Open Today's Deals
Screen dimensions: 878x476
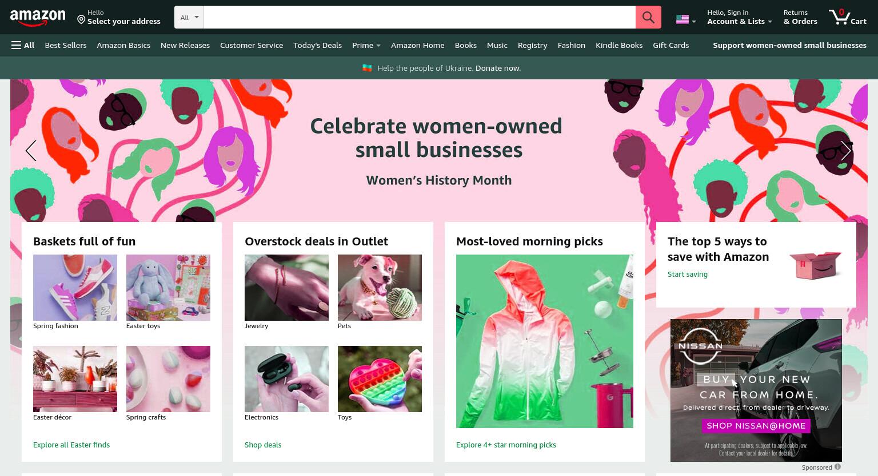click(317, 45)
